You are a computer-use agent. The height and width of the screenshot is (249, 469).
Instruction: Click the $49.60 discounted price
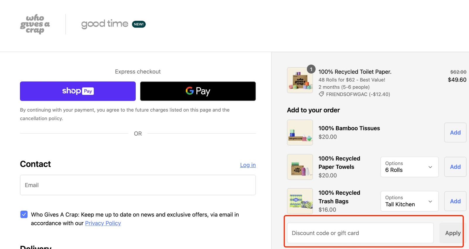coord(457,80)
